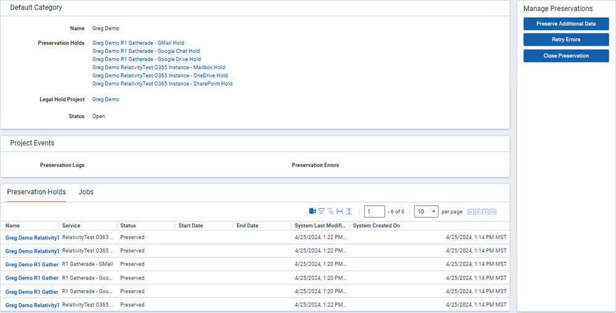
Task: Open the O365 SharePoint Hold link
Action: (162, 84)
